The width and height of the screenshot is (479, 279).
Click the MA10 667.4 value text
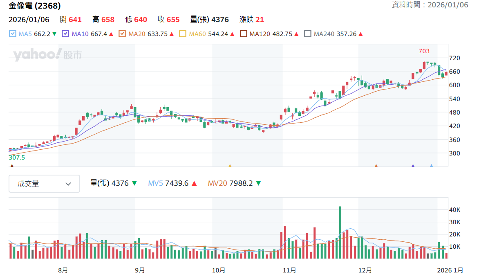(x=89, y=34)
